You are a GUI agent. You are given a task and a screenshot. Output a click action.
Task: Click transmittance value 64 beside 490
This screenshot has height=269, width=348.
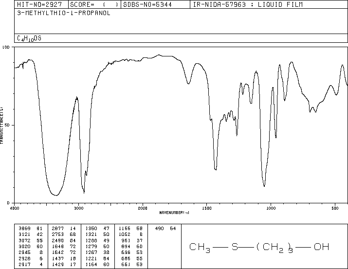[x=173, y=228]
